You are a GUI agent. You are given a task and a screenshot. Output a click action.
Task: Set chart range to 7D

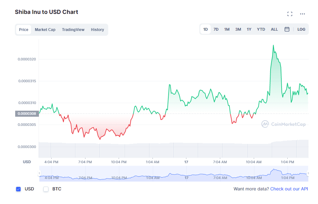216,29
